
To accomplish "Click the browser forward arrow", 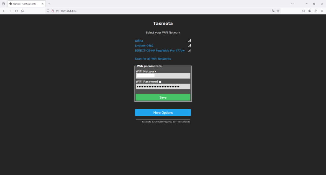I will (x=10, y=11).
